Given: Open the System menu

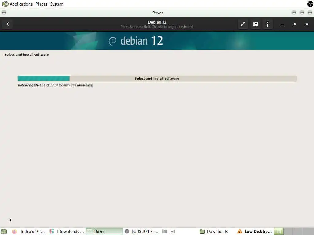Looking at the screenshot, I should click(57, 4).
